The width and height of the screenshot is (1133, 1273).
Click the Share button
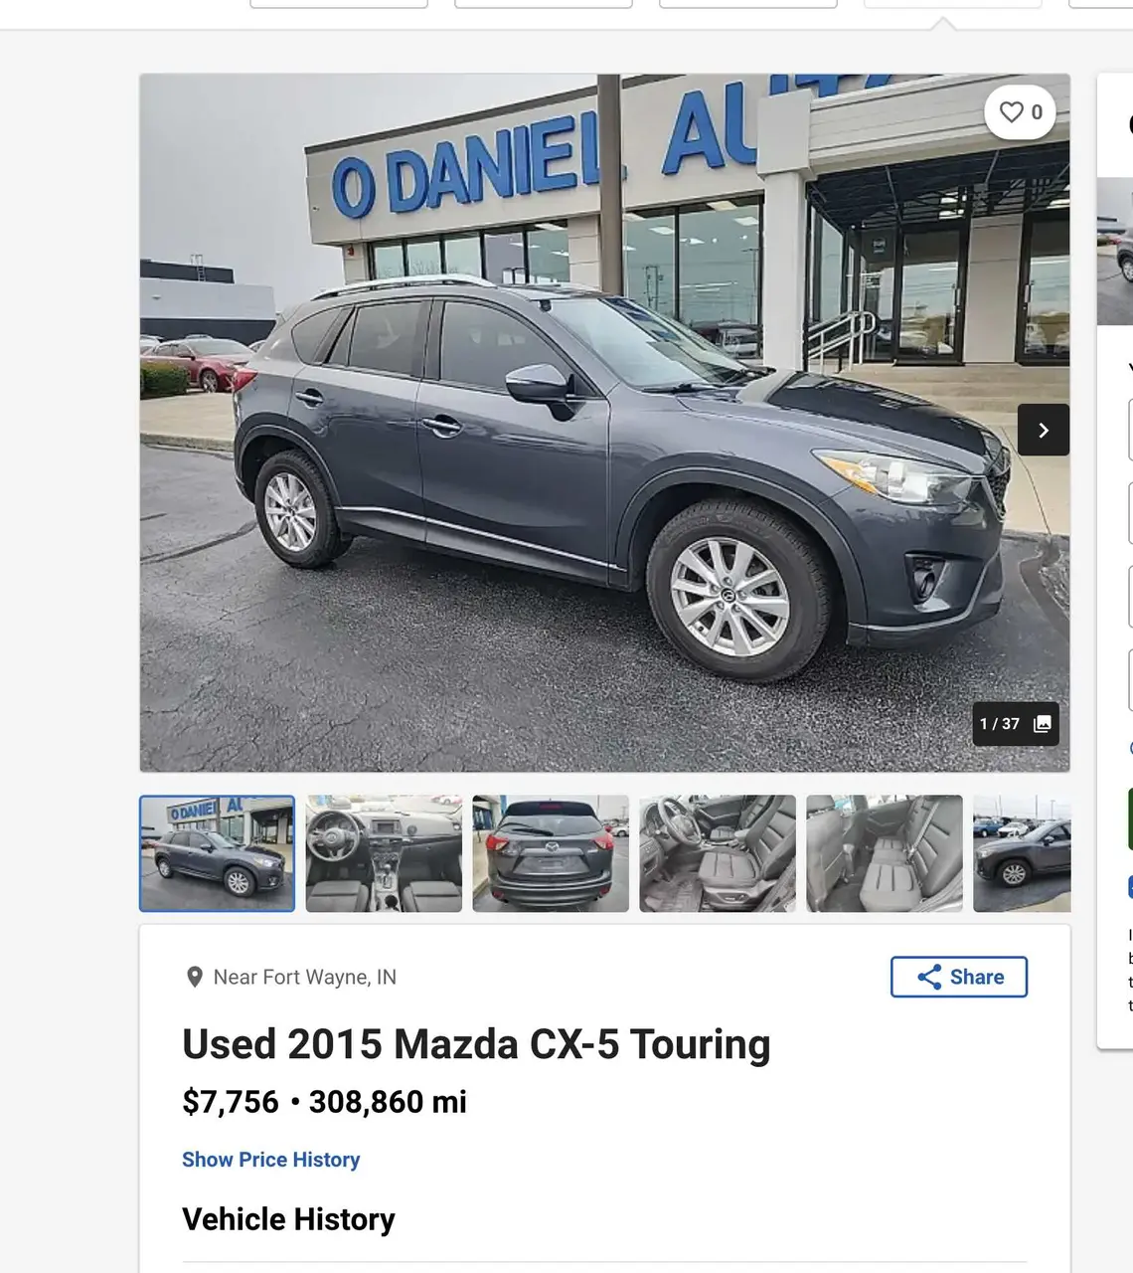(959, 977)
